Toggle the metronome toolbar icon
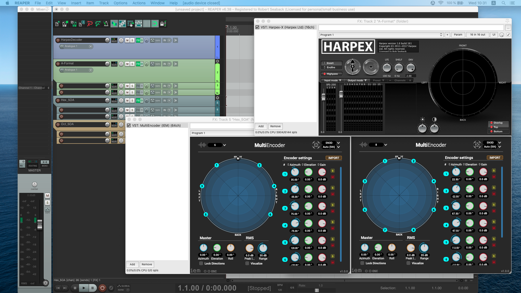Image resolution: width=521 pixels, height=293 pixels. [106, 24]
